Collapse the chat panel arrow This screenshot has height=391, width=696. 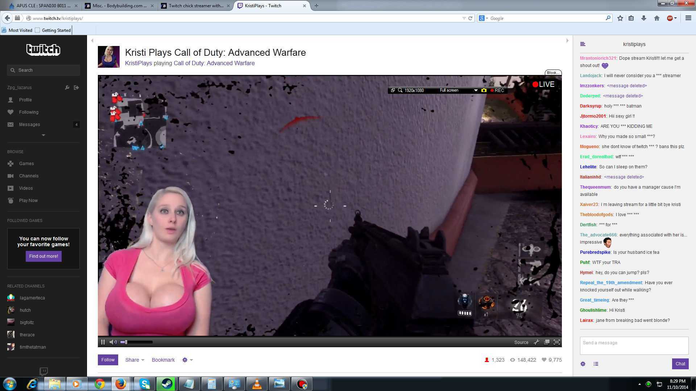coord(567,41)
